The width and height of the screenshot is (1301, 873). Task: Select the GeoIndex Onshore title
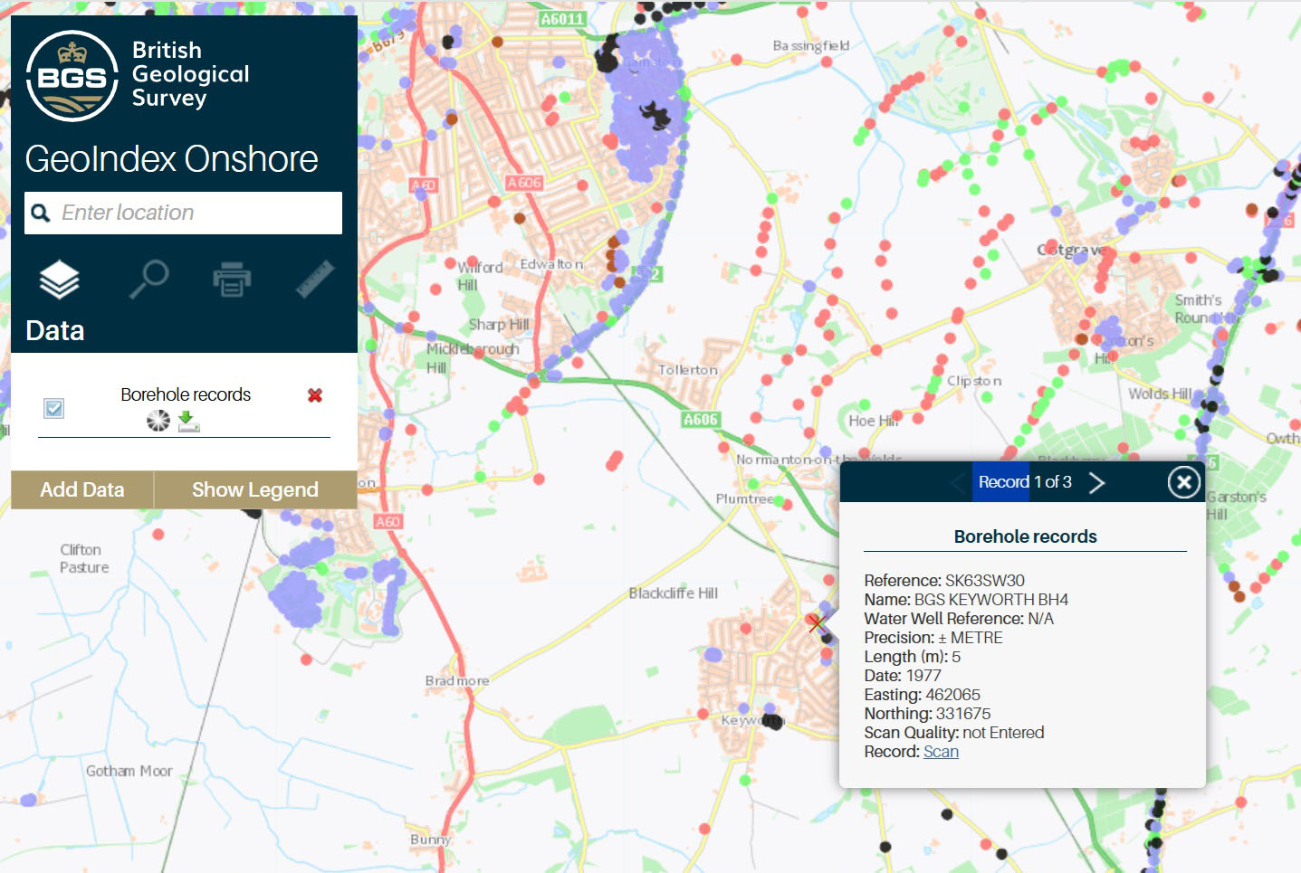point(172,159)
